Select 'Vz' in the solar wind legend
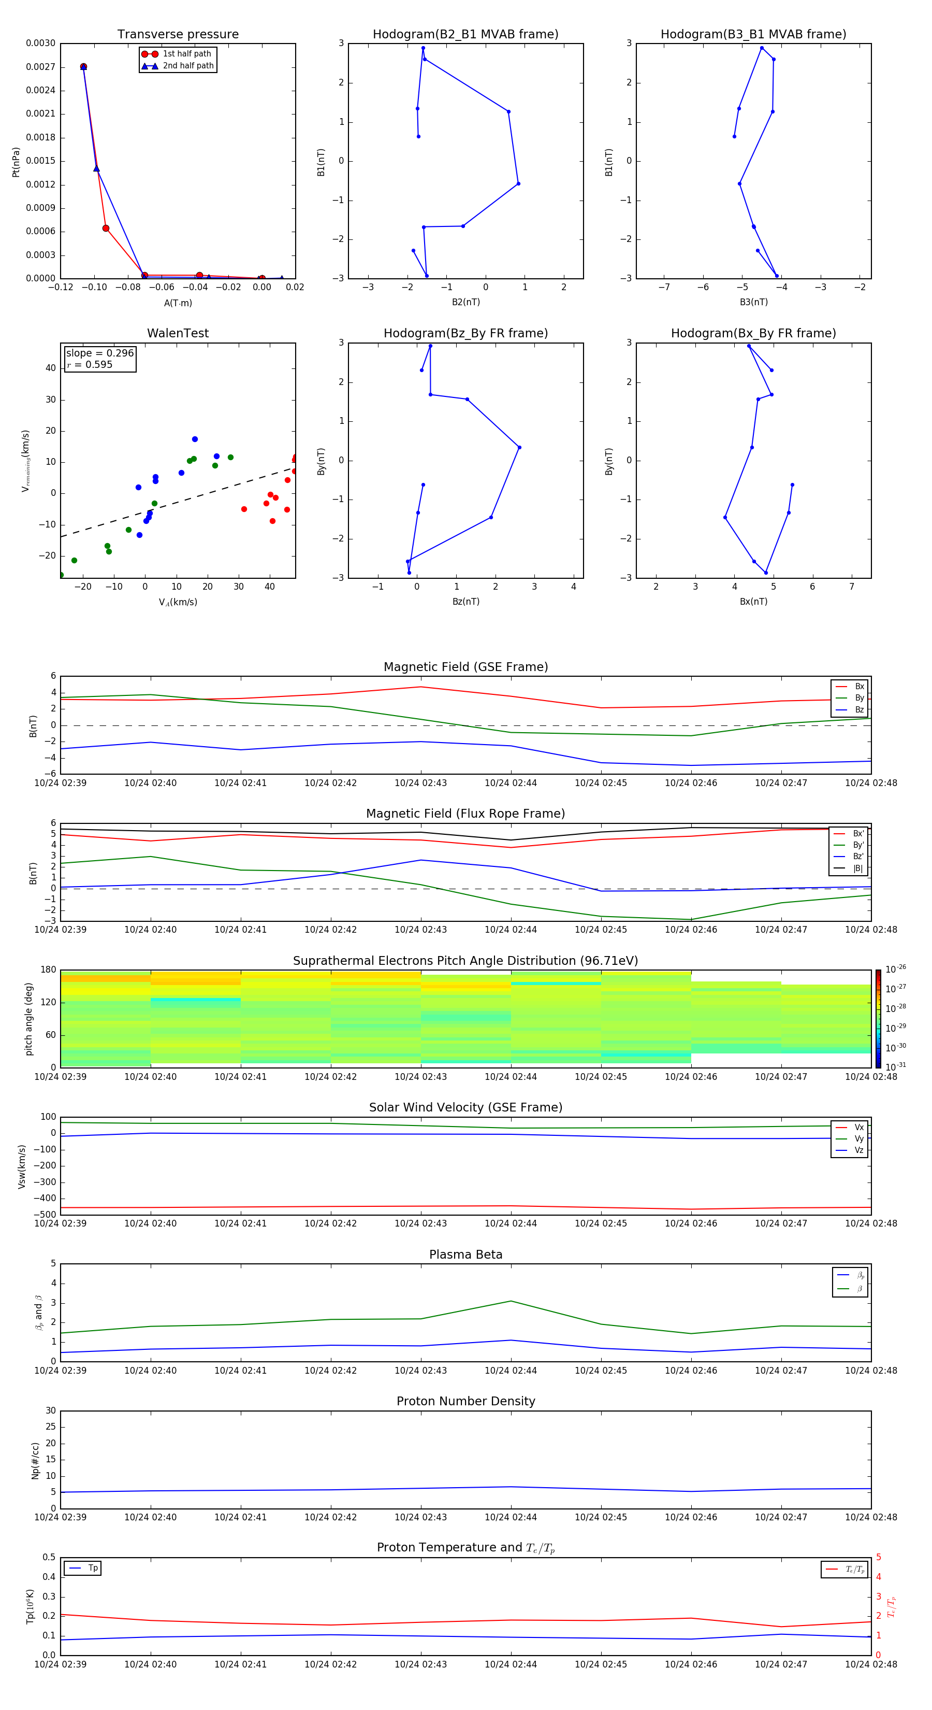The height and width of the screenshot is (1710, 932). coord(850,1150)
